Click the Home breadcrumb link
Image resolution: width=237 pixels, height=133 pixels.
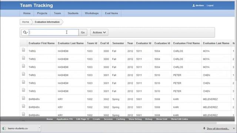pos(26,22)
